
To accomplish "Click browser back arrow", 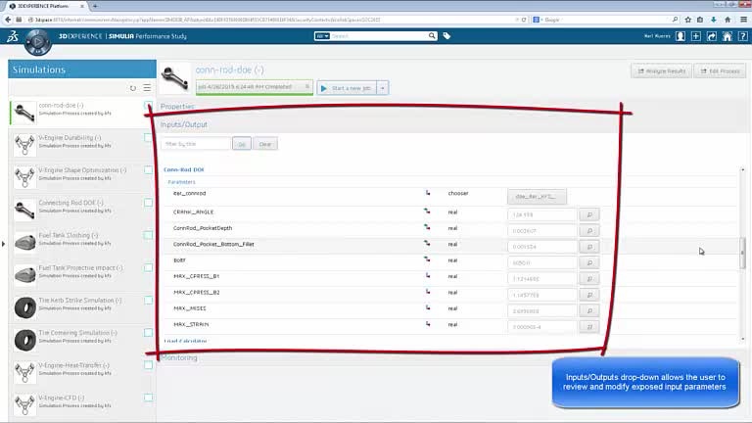I will point(8,20).
